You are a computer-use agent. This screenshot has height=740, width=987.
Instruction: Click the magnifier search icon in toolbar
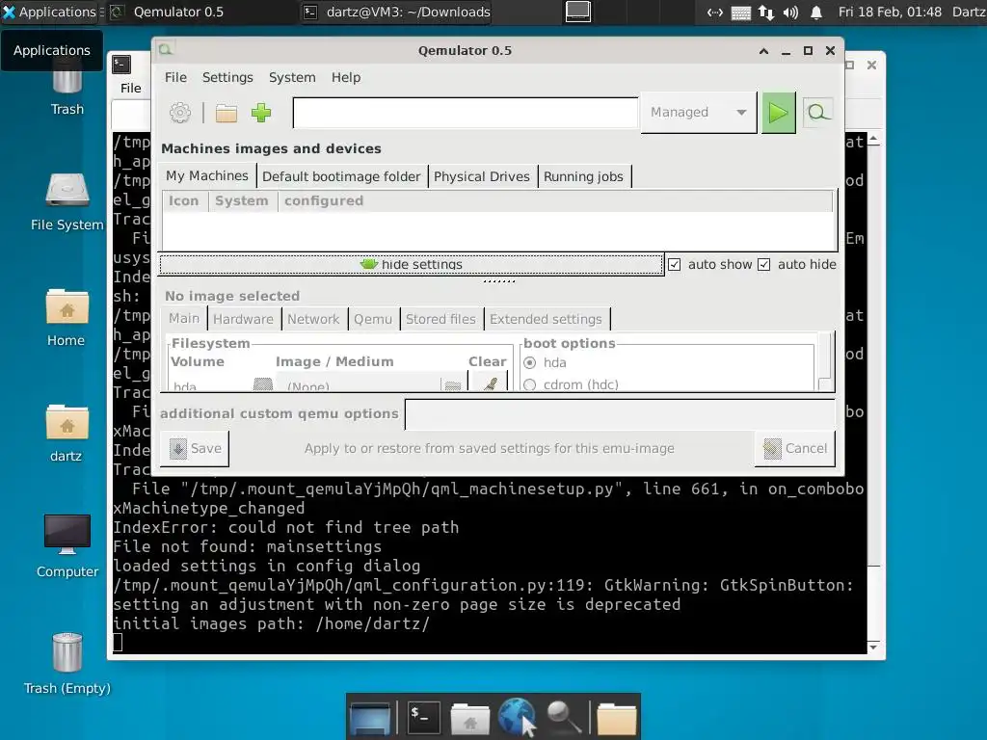click(x=817, y=113)
